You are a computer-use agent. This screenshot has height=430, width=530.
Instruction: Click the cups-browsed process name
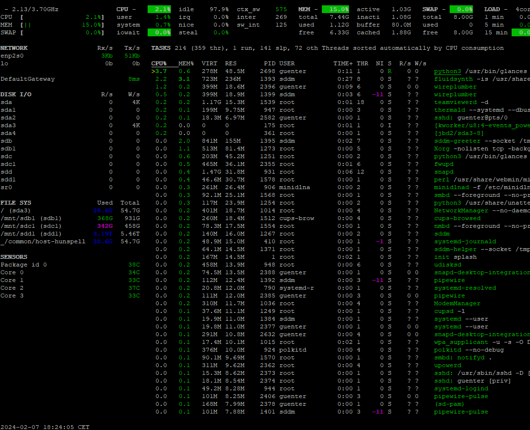457,218
